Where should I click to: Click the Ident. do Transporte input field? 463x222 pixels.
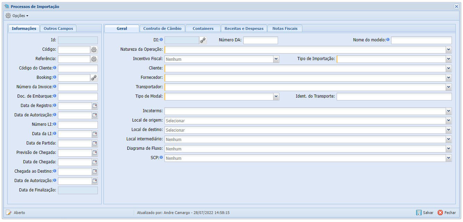tap(394, 97)
